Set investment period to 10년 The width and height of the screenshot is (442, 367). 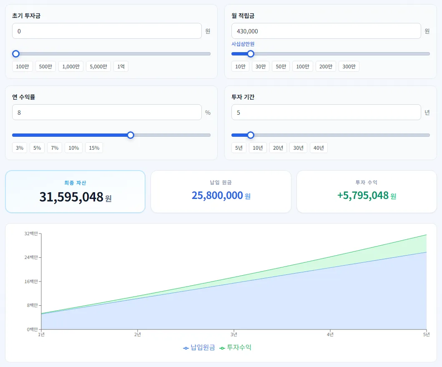(258, 148)
